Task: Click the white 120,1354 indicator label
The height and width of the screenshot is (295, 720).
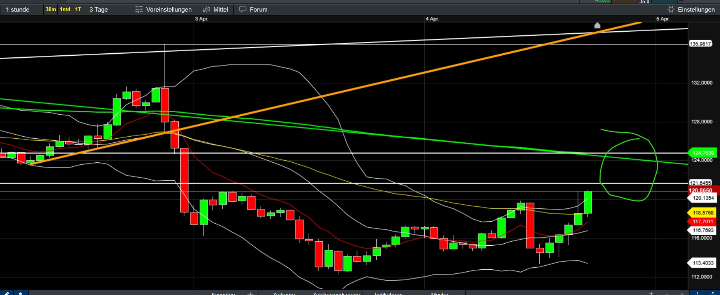Action: pyautogui.click(x=703, y=198)
